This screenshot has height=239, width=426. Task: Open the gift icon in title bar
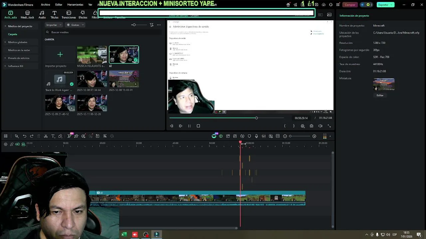point(288,5)
